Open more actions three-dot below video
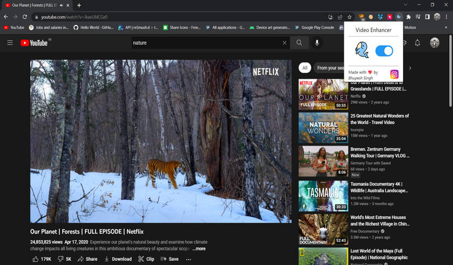The height and width of the screenshot is (265, 453). coord(188,259)
